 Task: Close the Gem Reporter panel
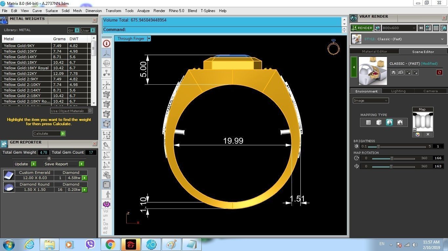[x=94, y=144]
